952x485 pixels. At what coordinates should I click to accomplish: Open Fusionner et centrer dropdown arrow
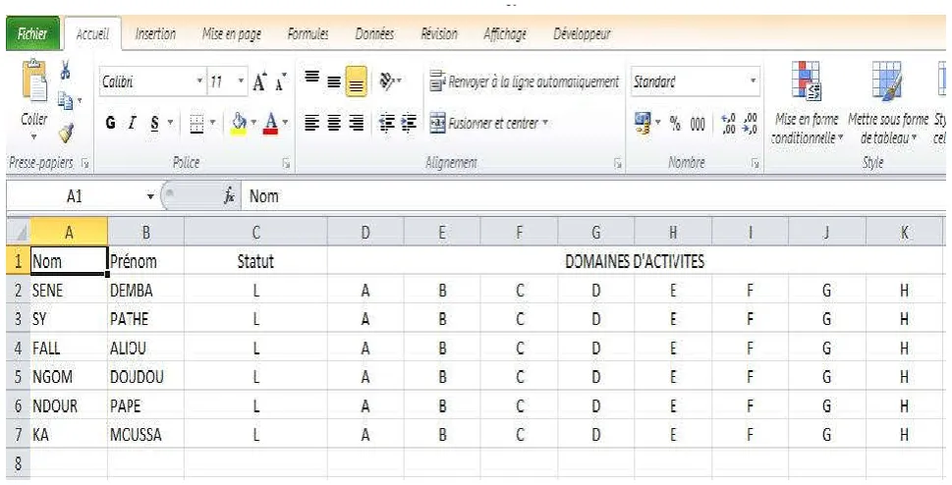[x=545, y=124]
